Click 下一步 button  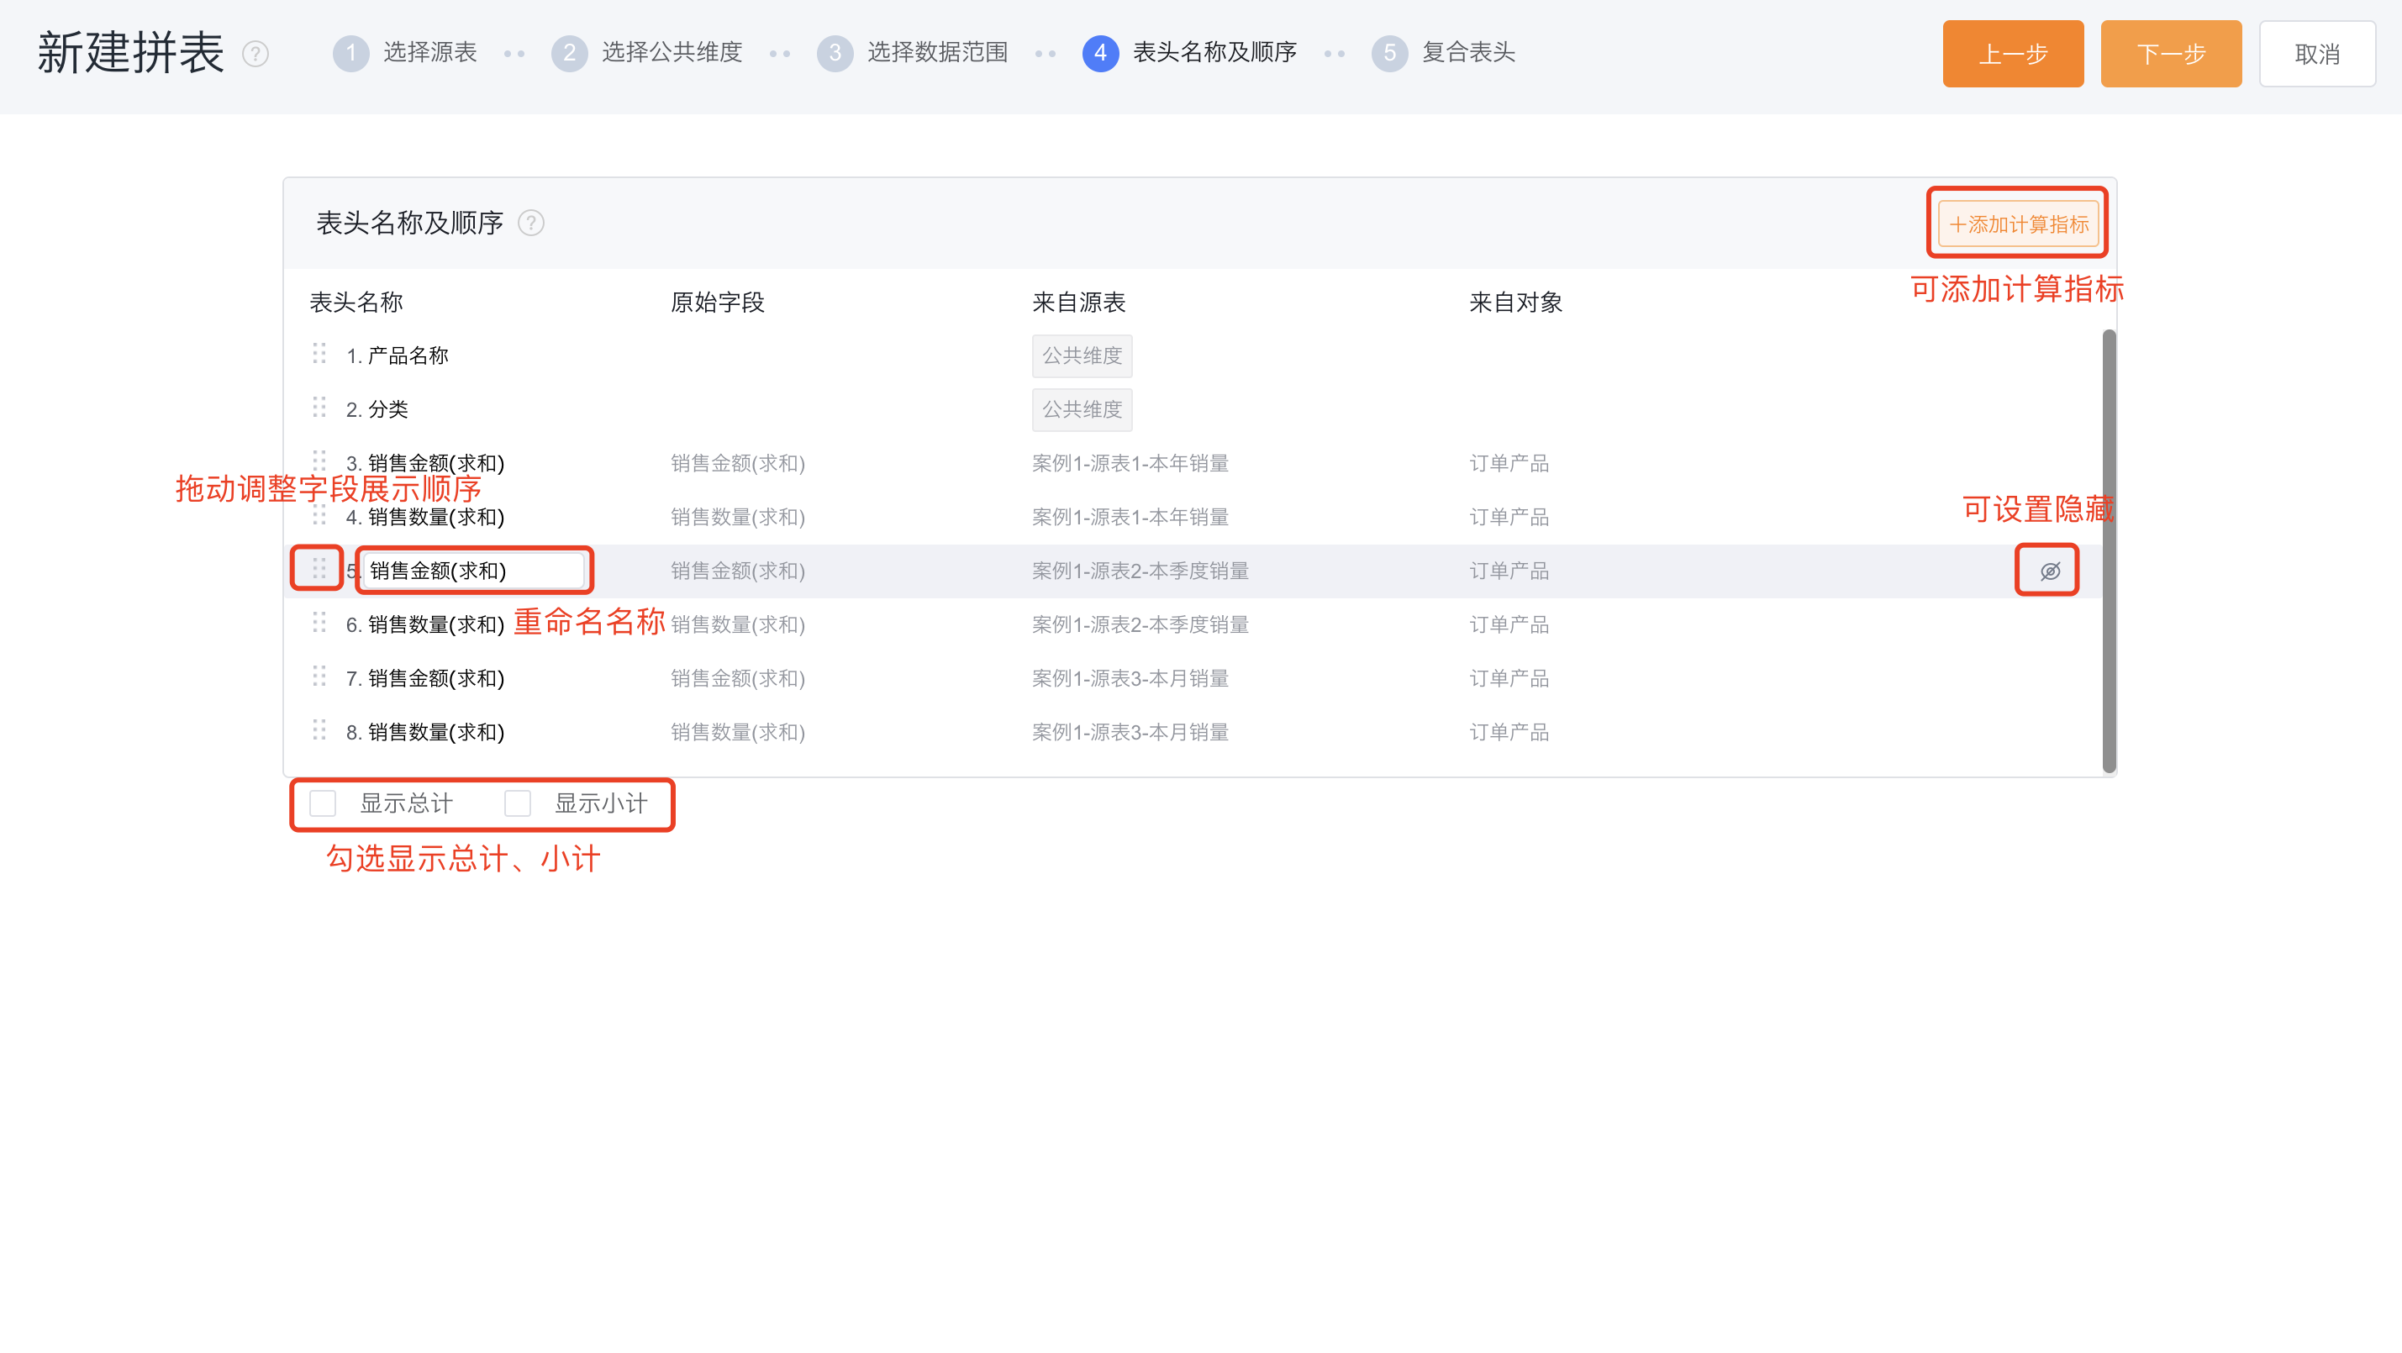click(x=2170, y=54)
